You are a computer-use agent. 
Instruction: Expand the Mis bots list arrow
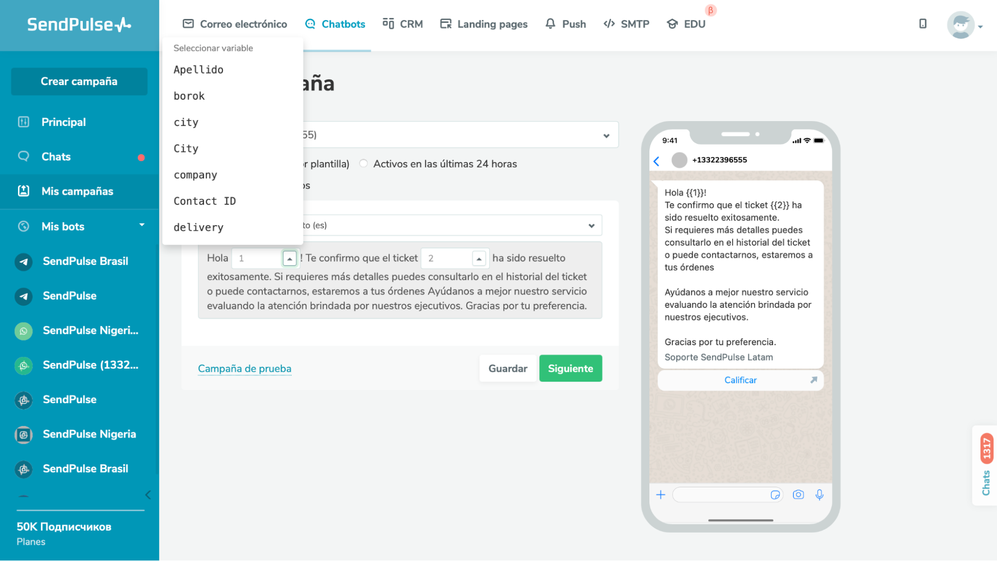pos(142,225)
